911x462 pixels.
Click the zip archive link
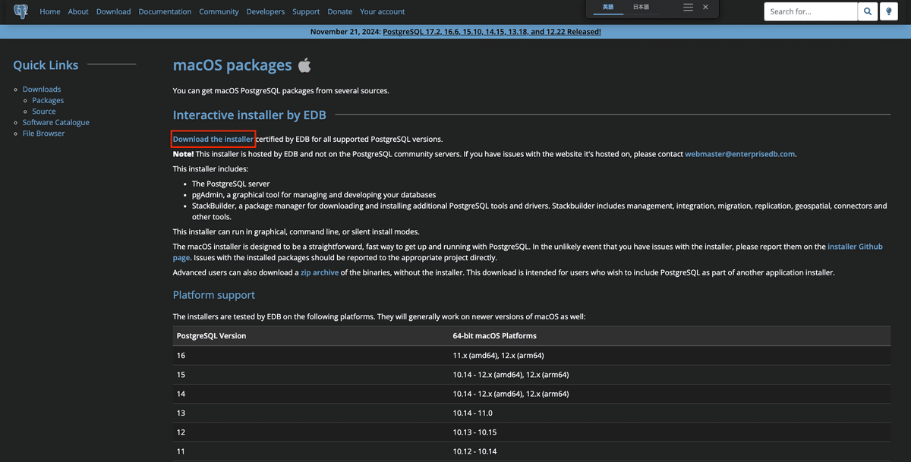(320, 272)
